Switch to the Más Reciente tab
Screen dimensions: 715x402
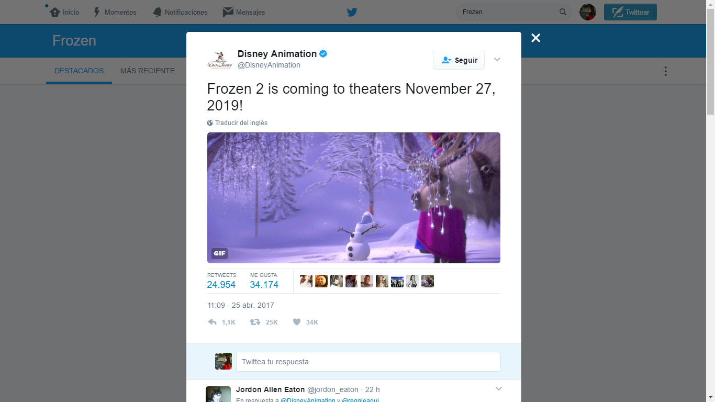148,71
